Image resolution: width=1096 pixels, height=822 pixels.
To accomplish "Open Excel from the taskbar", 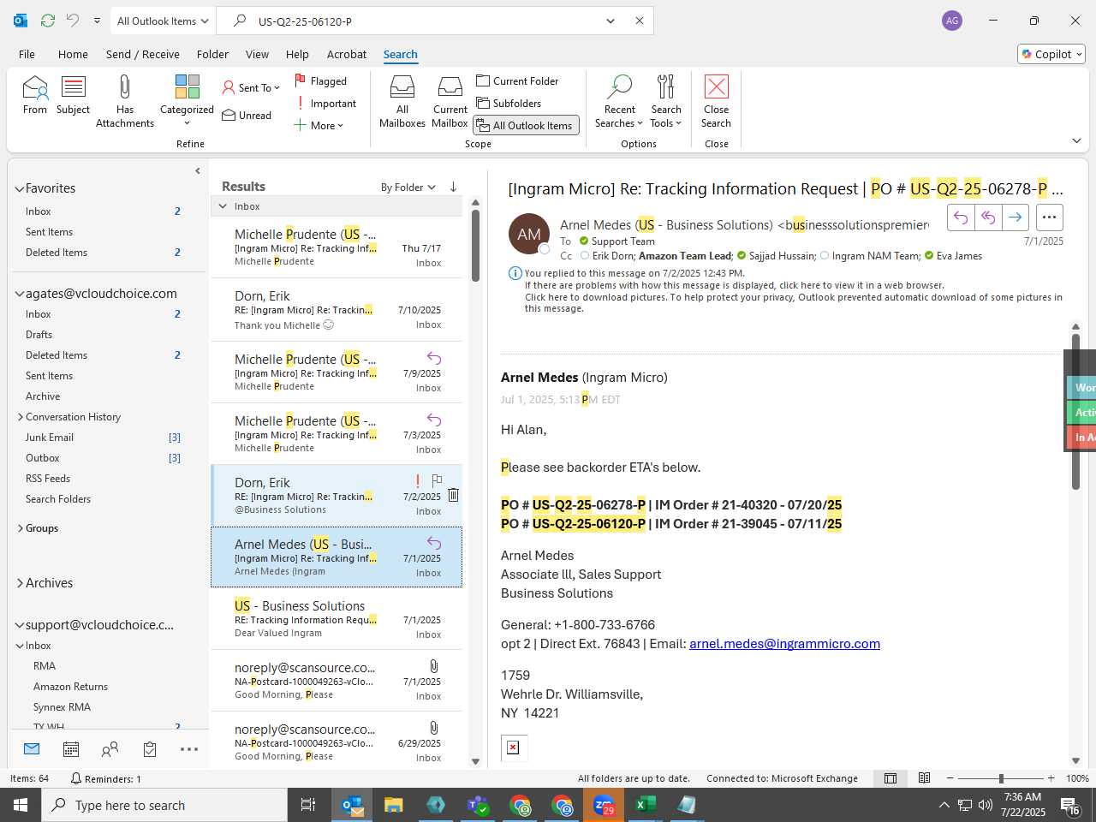I will [646, 805].
